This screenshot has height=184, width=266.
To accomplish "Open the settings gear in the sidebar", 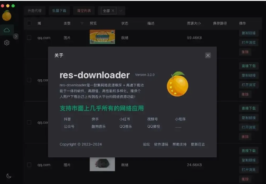I will pos(7,43).
